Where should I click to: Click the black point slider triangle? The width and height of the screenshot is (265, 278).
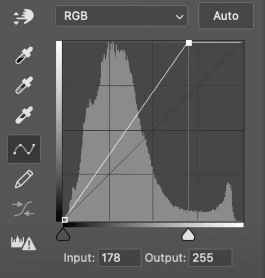(x=63, y=234)
